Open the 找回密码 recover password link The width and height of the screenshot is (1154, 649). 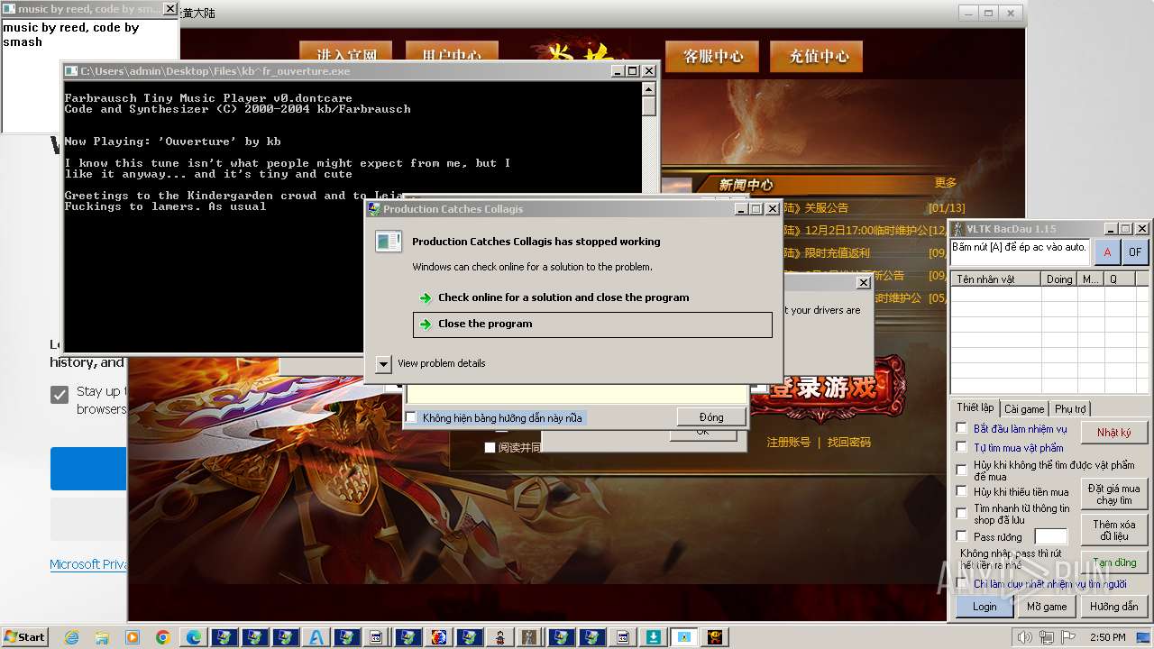click(x=849, y=443)
